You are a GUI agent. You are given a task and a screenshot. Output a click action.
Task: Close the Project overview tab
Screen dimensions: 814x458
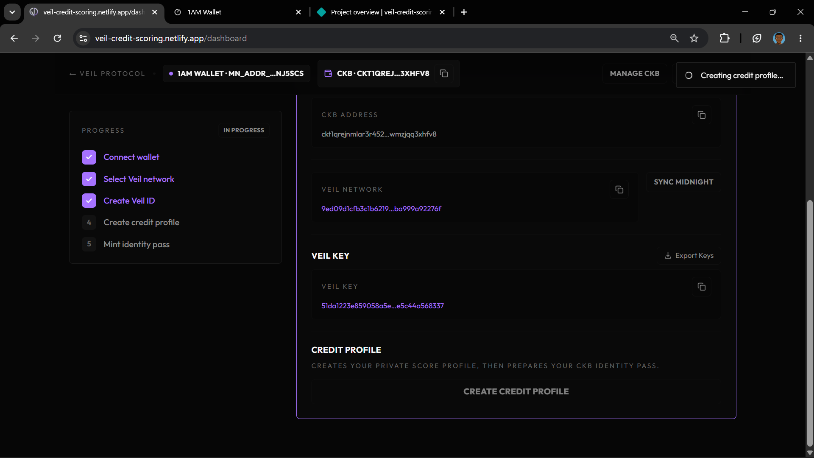(x=442, y=12)
